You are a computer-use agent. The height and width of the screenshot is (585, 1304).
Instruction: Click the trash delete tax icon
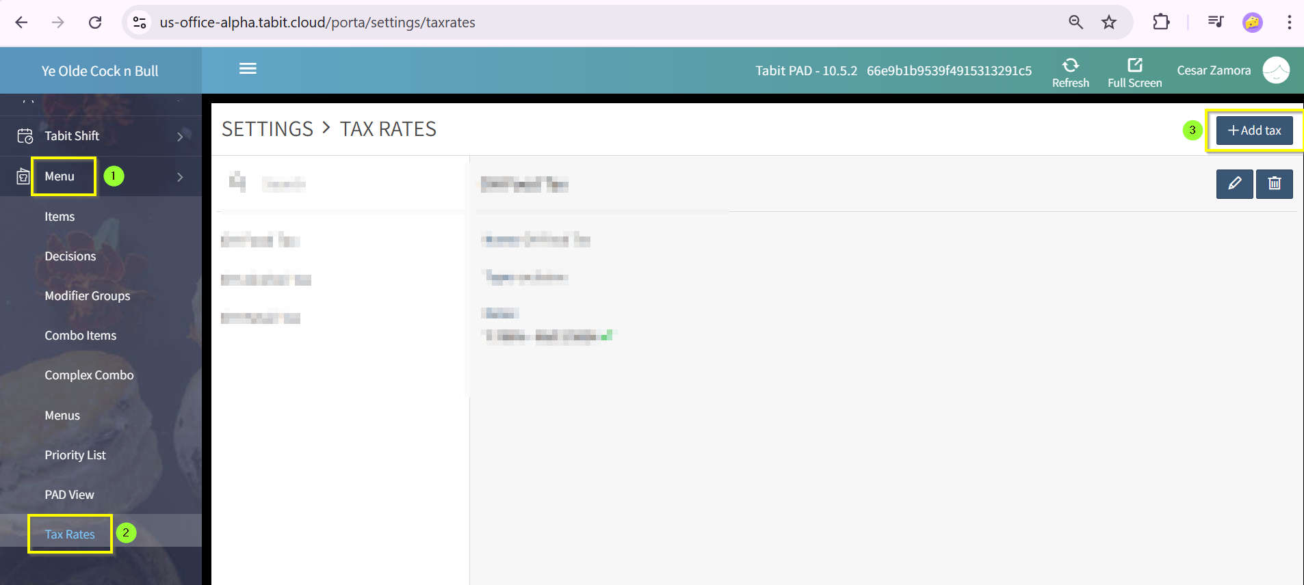pyautogui.click(x=1274, y=184)
